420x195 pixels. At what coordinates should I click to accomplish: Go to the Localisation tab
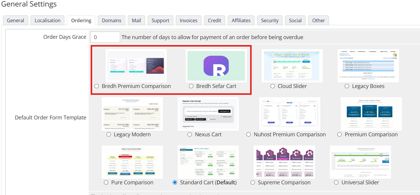(47, 20)
